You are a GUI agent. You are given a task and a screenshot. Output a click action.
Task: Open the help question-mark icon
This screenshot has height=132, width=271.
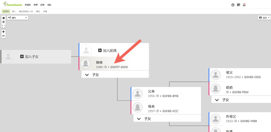[233, 5]
